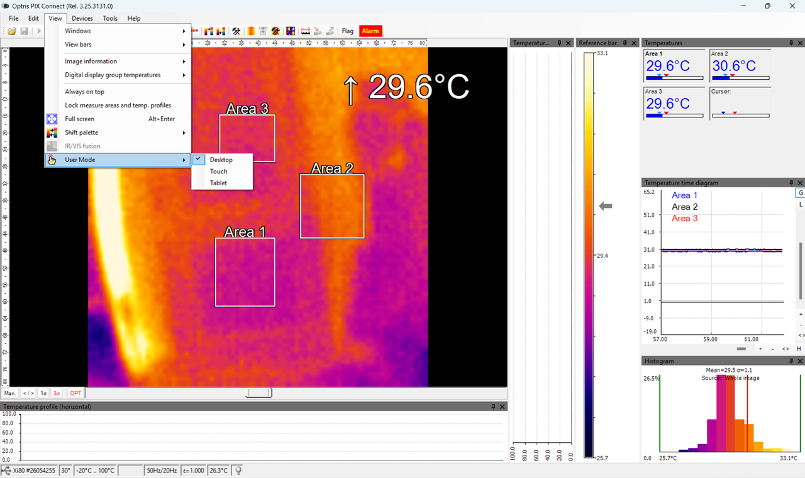
Task: Click the Cursor temperature tile
Action: (740, 103)
